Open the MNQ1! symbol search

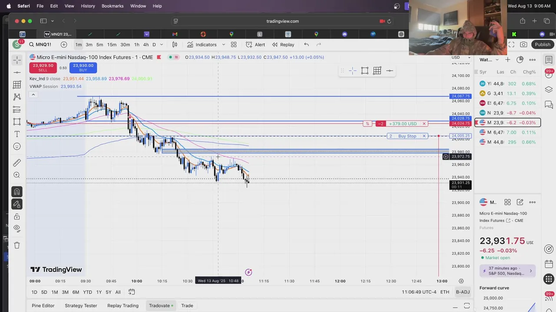(40, 44)
